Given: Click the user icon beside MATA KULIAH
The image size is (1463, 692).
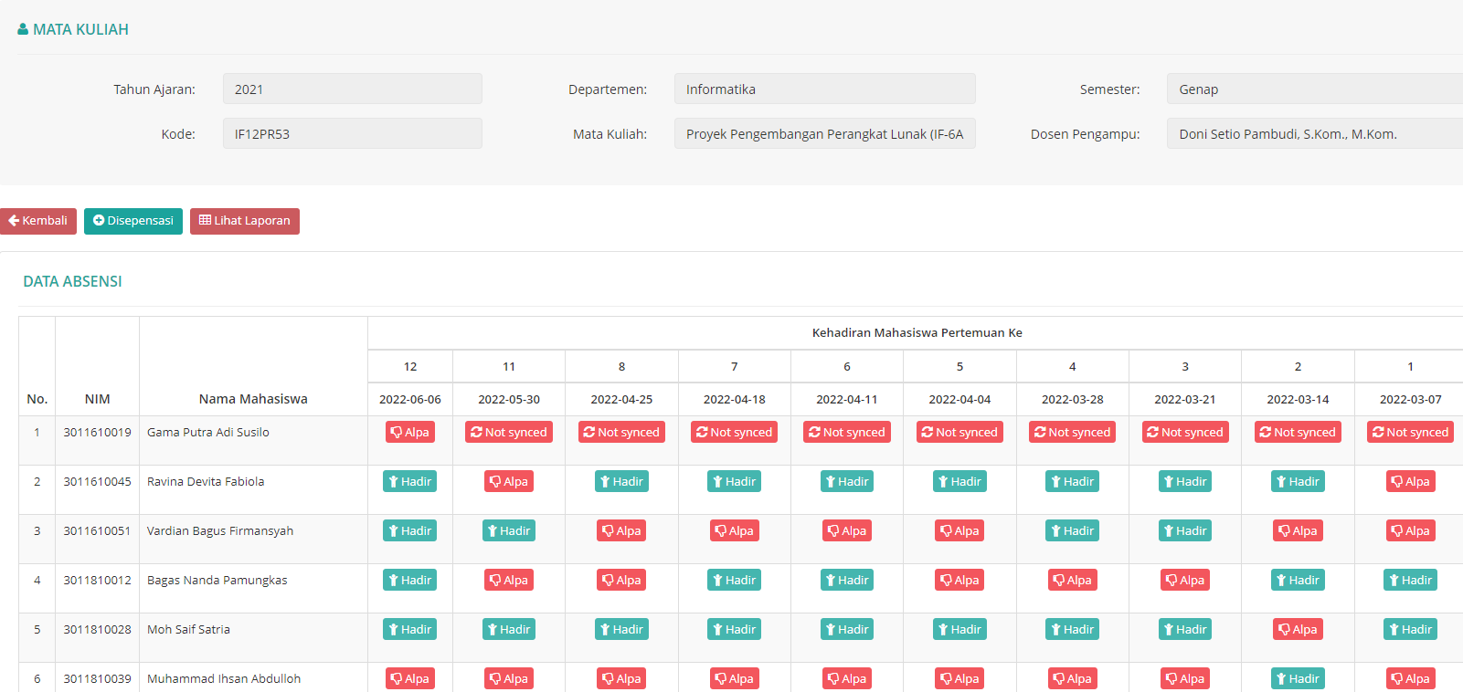Looking at the screenshot, I should pos(23,29).
